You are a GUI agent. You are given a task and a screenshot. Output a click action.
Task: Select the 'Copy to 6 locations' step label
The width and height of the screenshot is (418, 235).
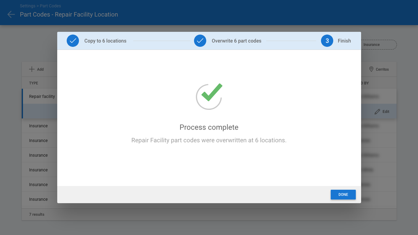(105, 41)
